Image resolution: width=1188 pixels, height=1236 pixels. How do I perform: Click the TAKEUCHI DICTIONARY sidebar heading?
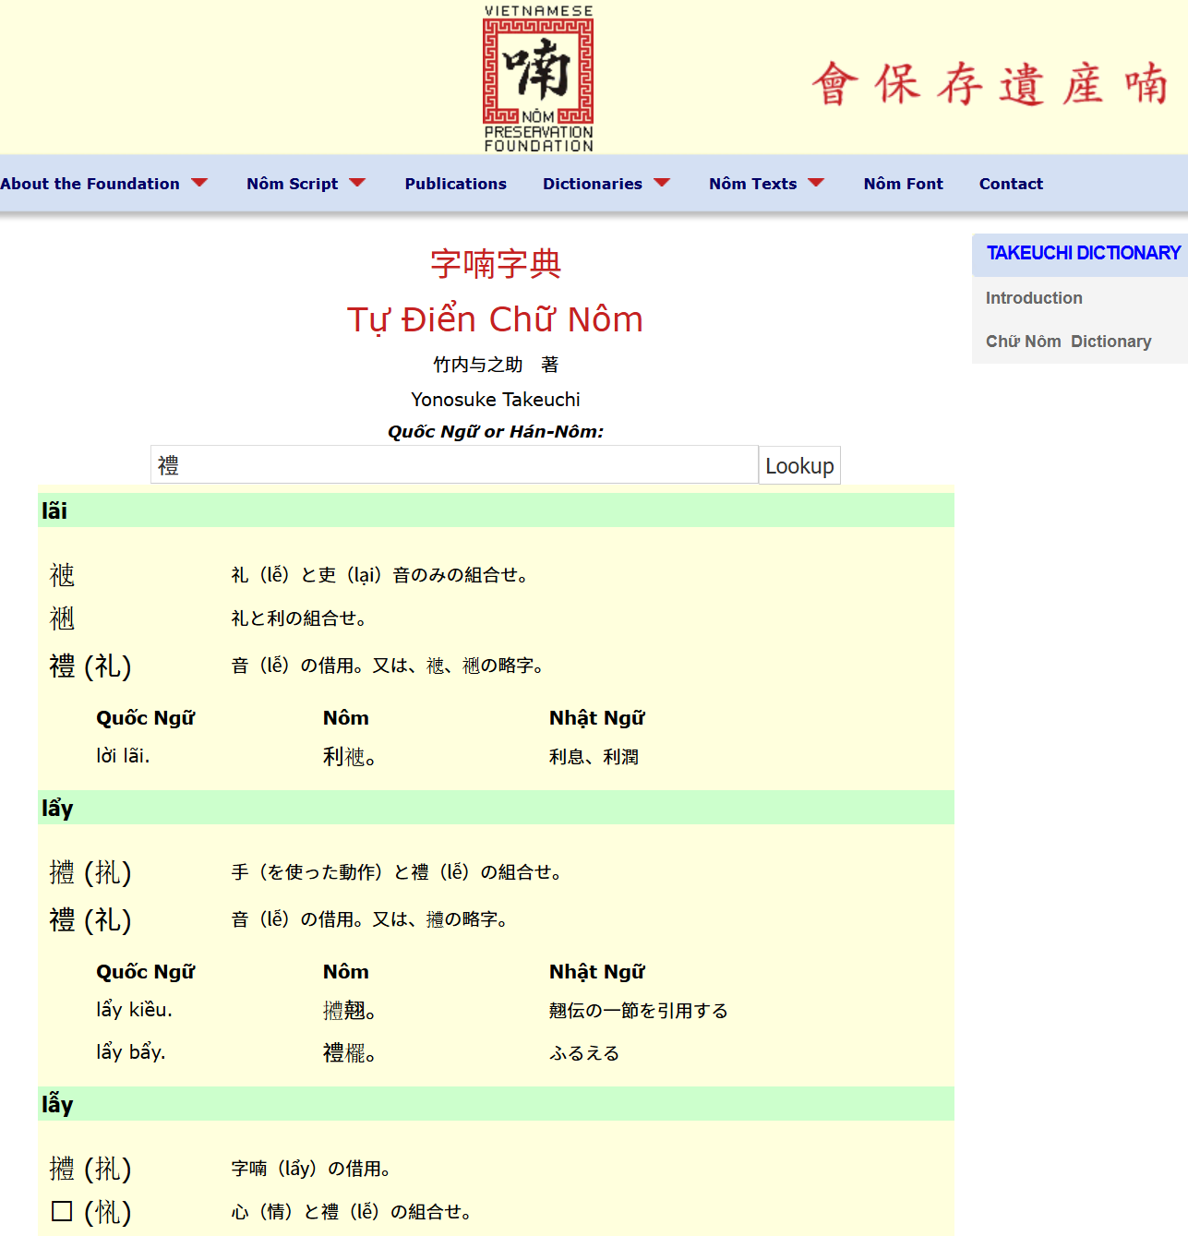point(1083,253)
